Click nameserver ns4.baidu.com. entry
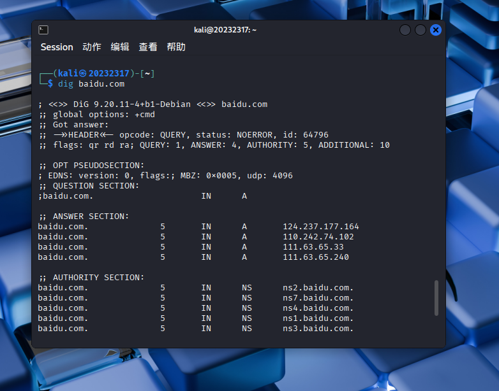 [x=318, y=308]
